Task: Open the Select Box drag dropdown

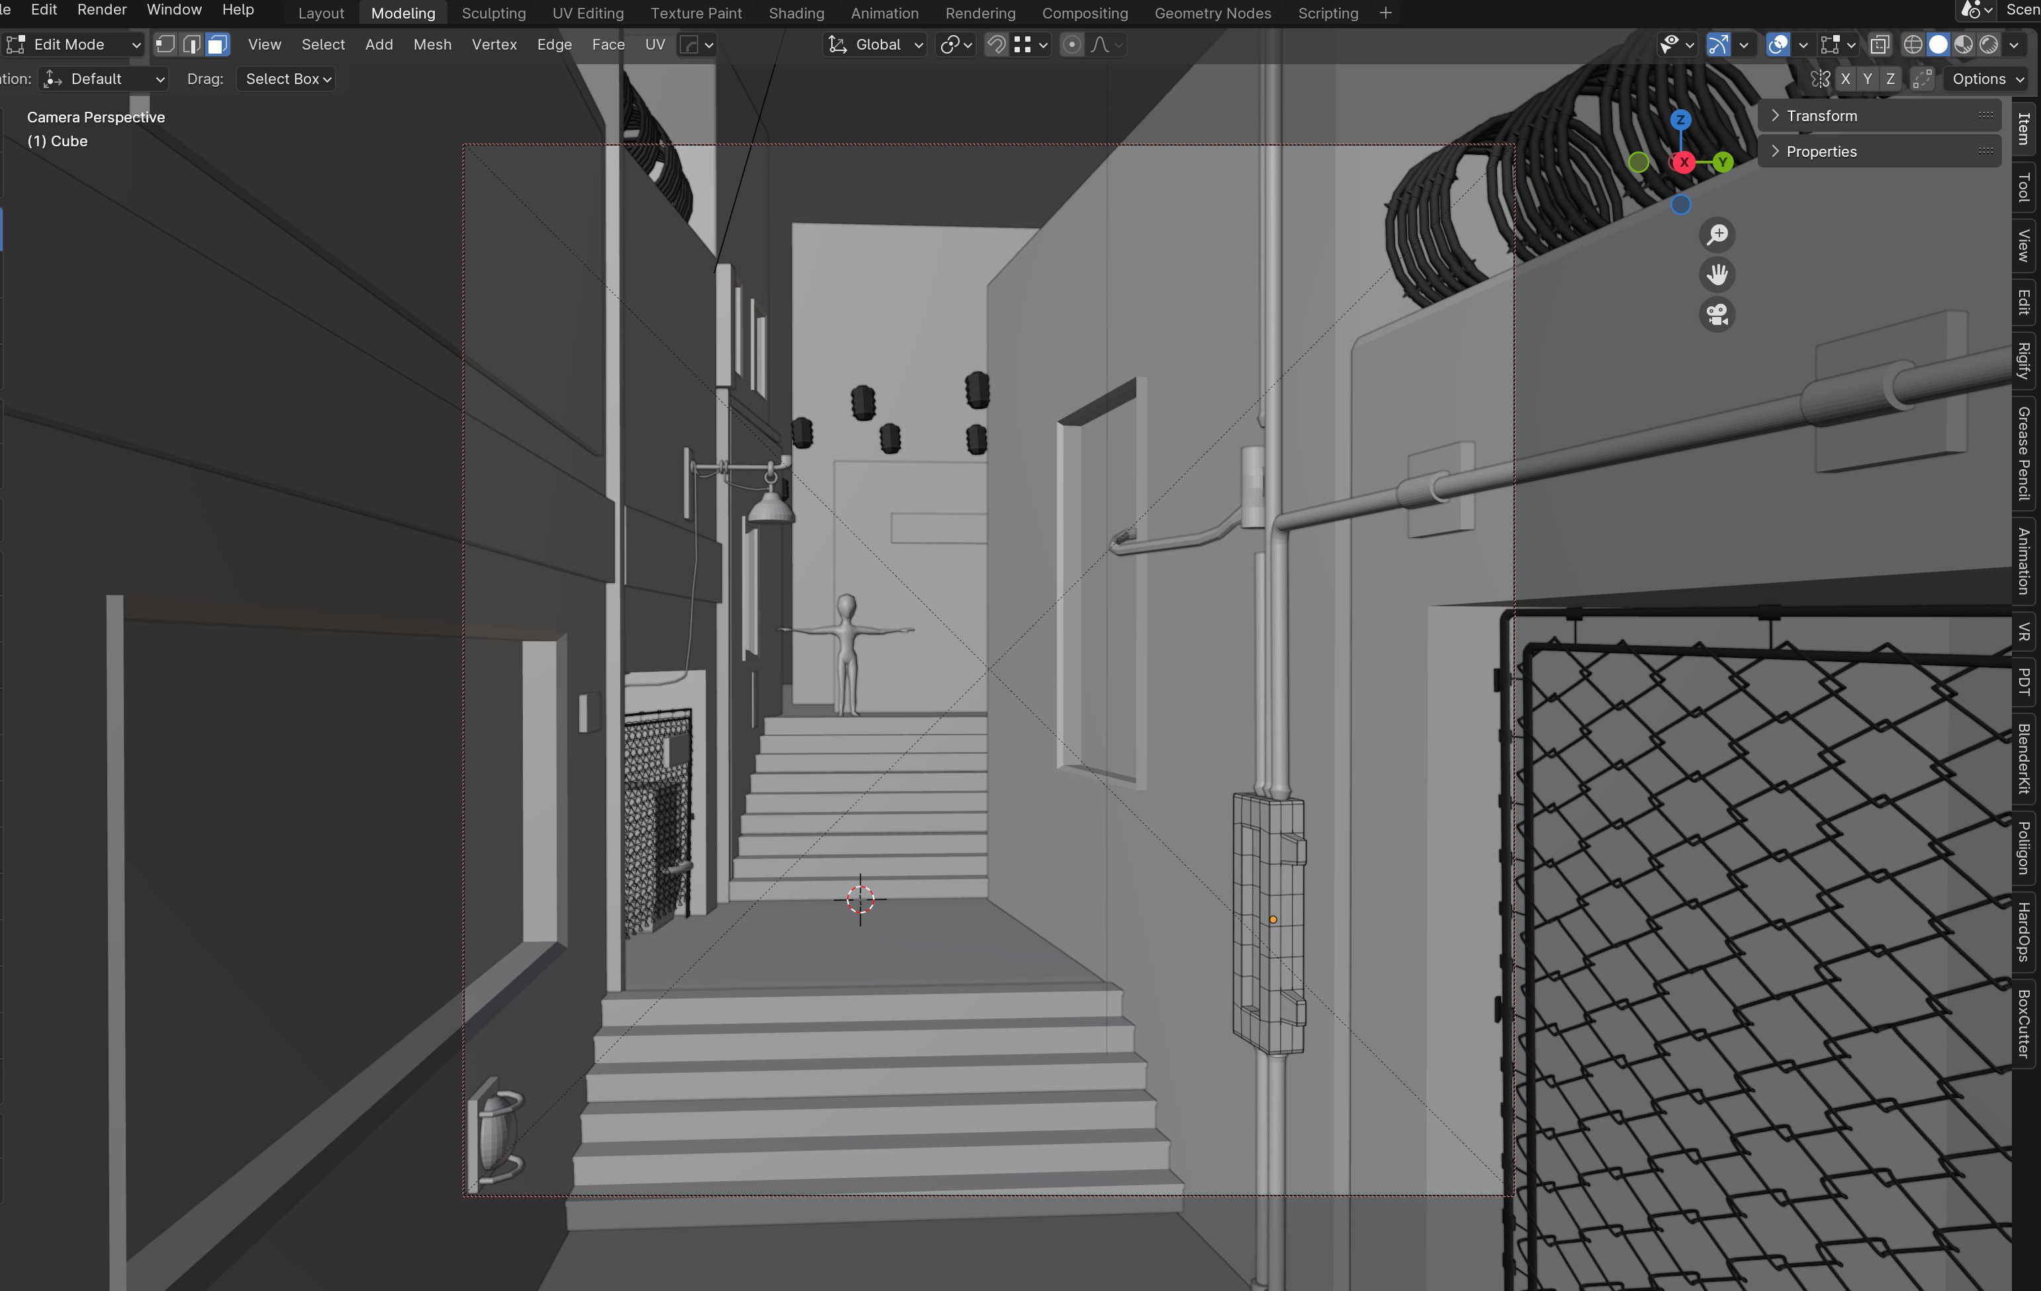Action: coord(287,79)
